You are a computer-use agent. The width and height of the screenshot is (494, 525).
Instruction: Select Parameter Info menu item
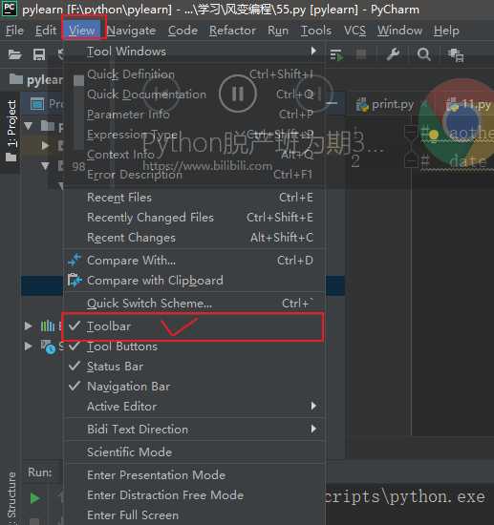coord(193,115)
